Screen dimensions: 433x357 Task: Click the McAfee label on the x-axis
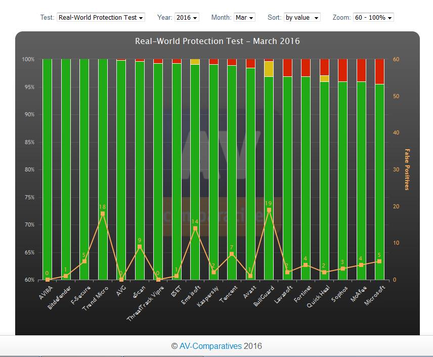359,294
